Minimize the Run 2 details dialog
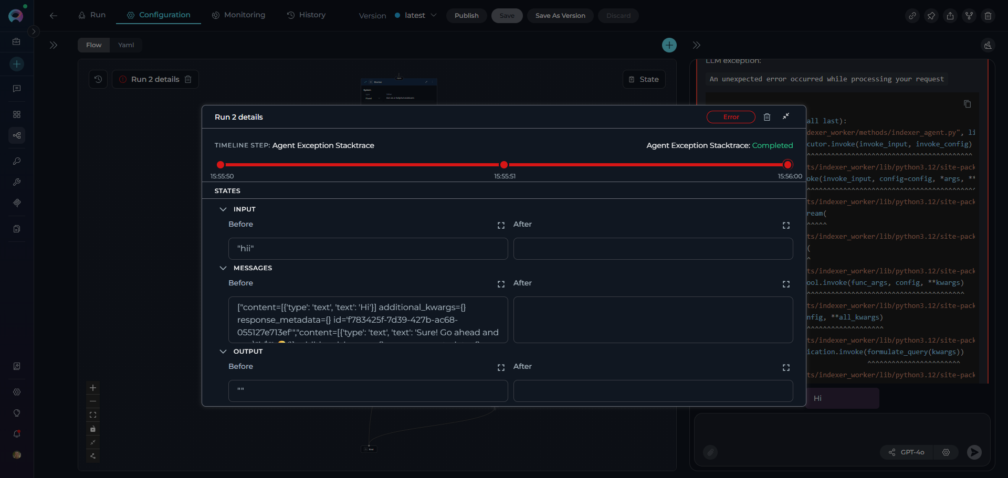 coord(786,116)
